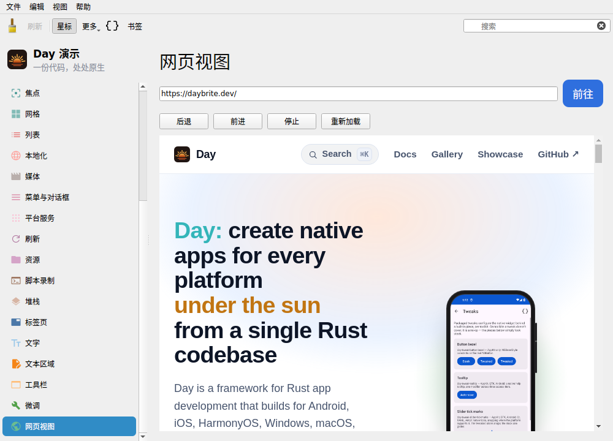Viewport: 613px width, 441px height.
Task: Click the greyed 刷新 toolbar item
Action: [35, 26]
